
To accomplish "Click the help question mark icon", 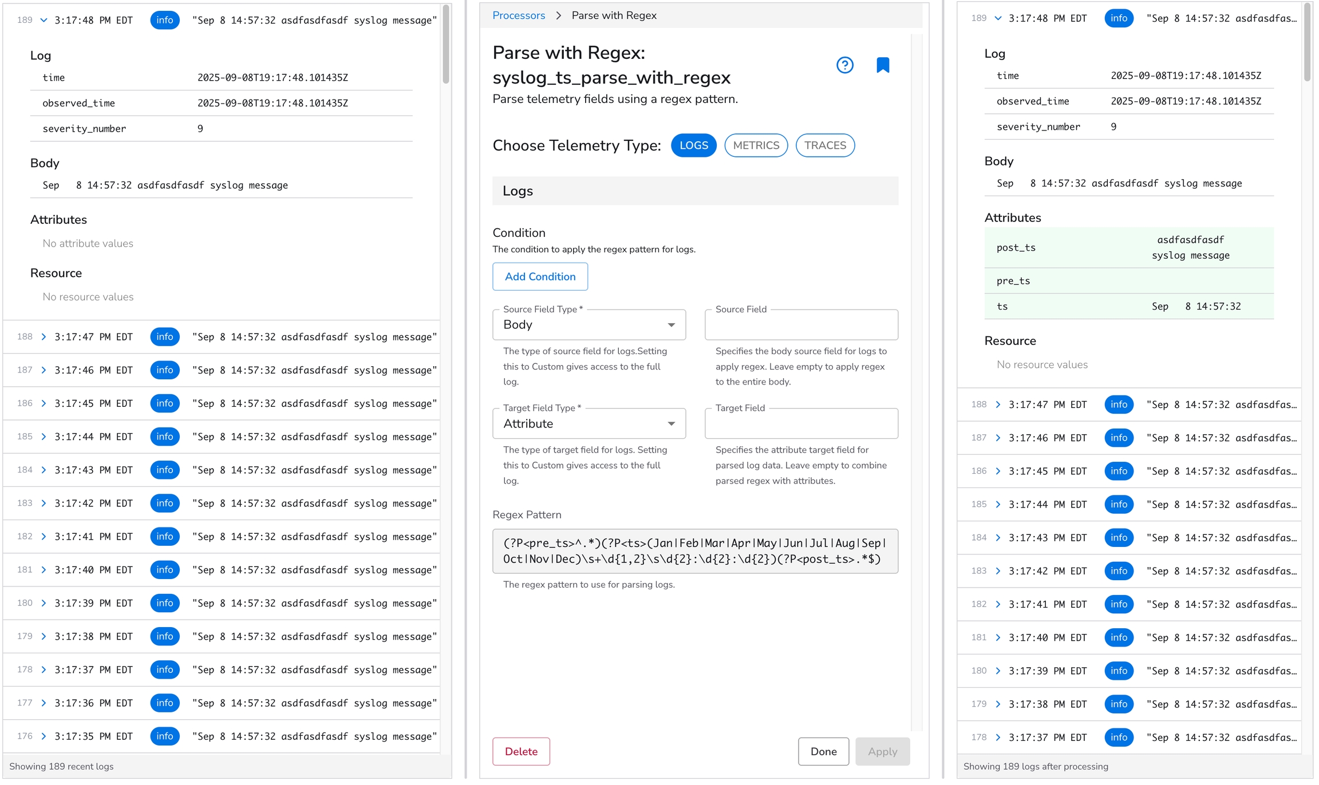I will pyautogui.click(x=844, y=65).
